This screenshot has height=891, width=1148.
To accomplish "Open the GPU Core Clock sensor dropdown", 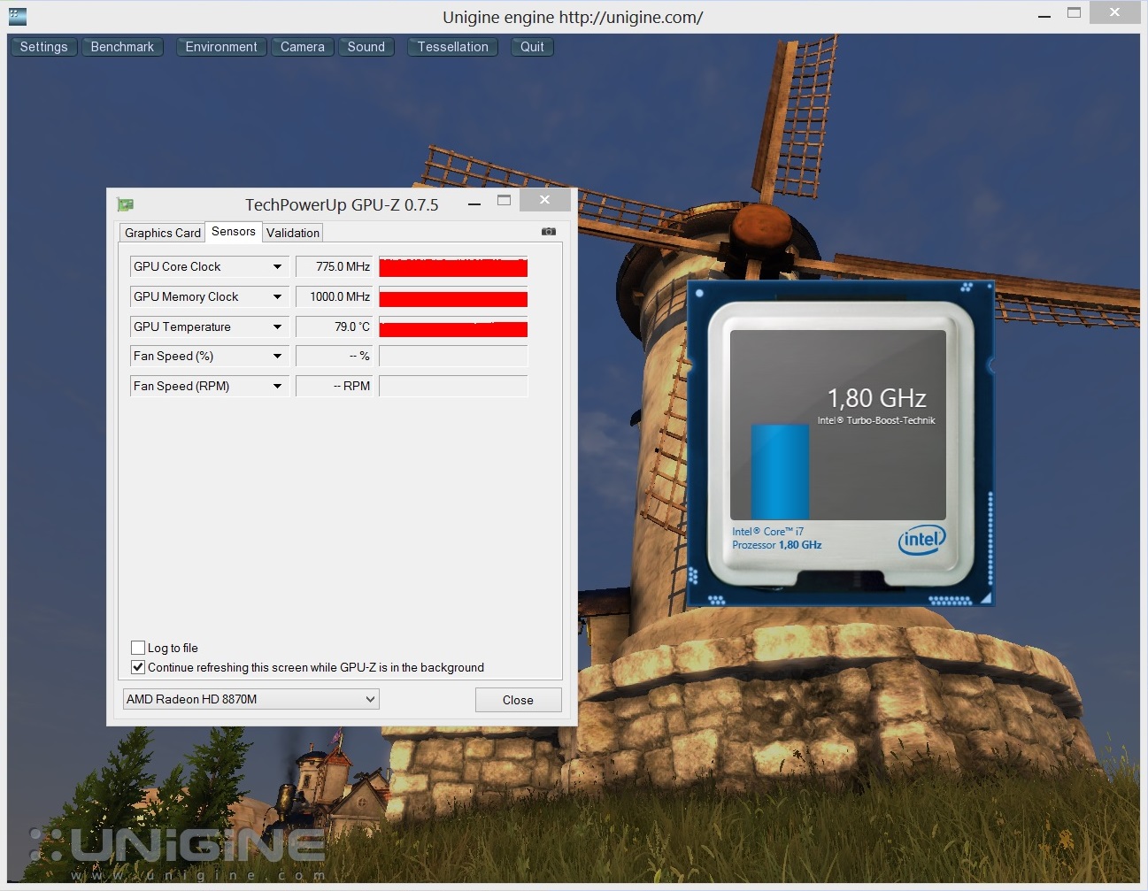I will point(277,266).
